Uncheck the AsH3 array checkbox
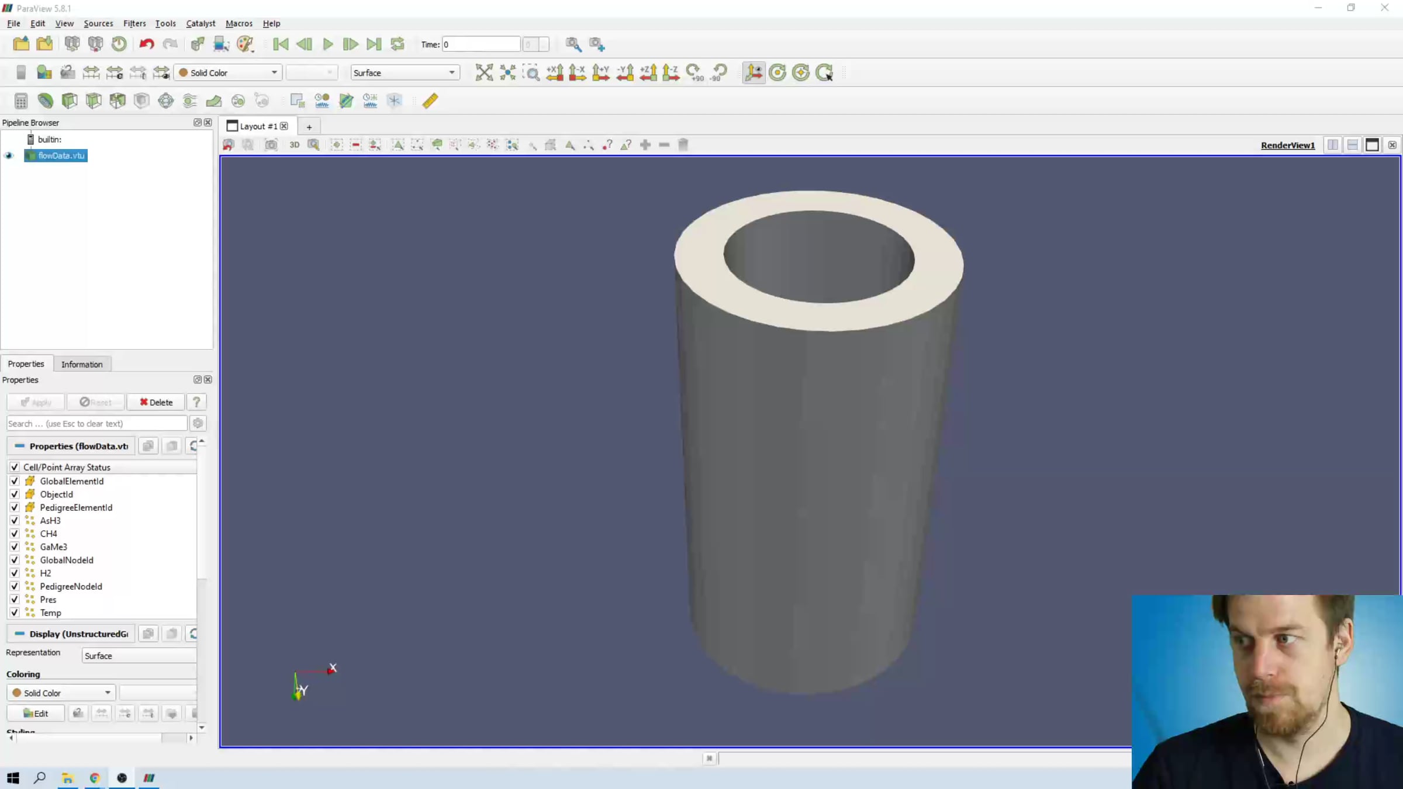The height and width of the screenshot is (789, 1403). pos(15,521)
